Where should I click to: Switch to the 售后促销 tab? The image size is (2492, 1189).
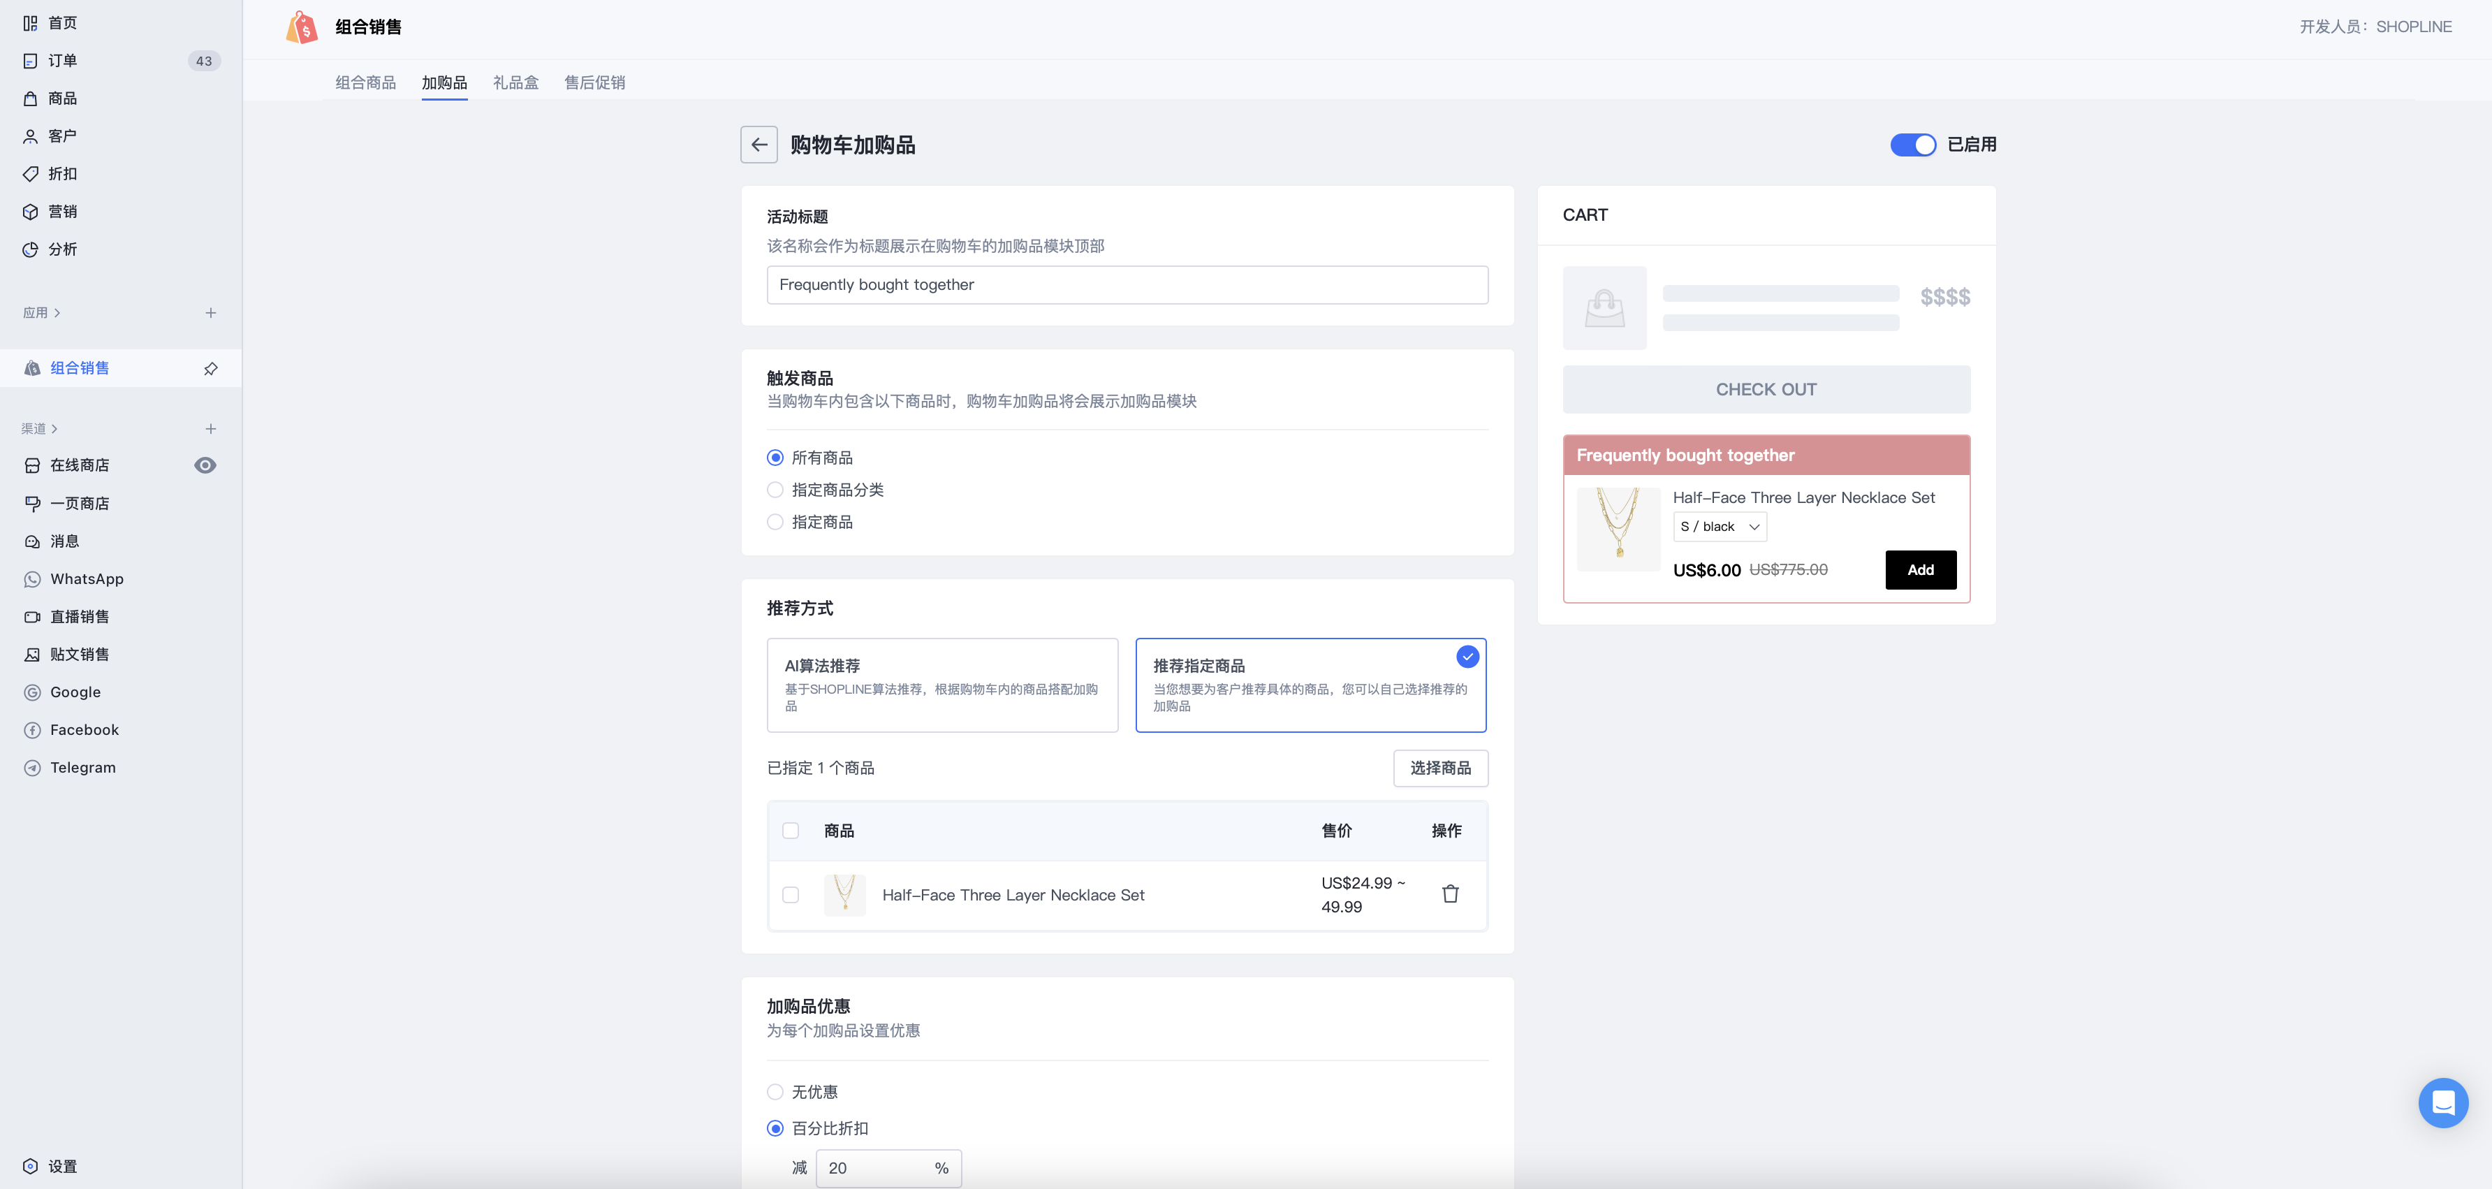pos(594,82)
